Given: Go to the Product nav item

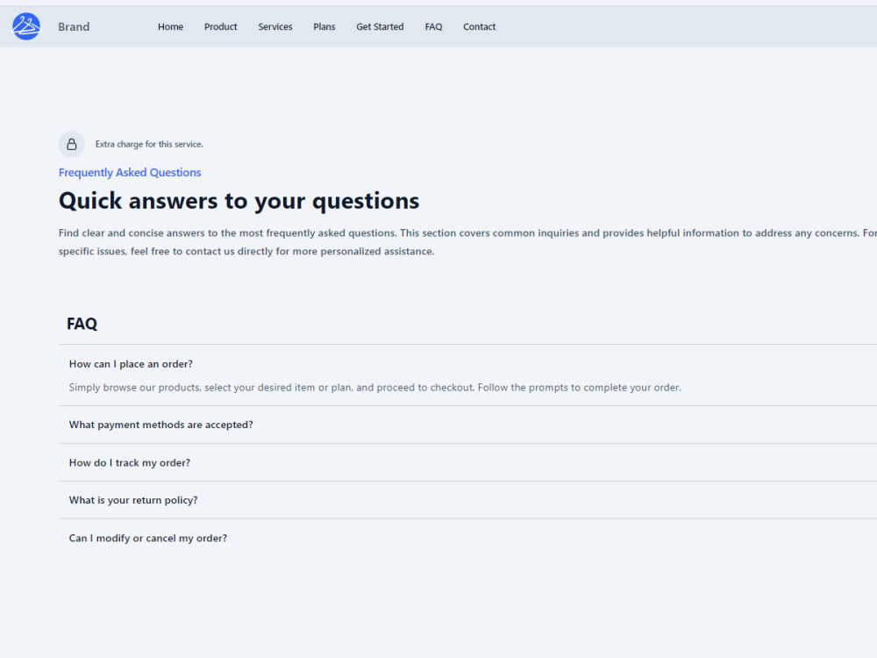Looking at the screenshot, I should pos(220,27).
